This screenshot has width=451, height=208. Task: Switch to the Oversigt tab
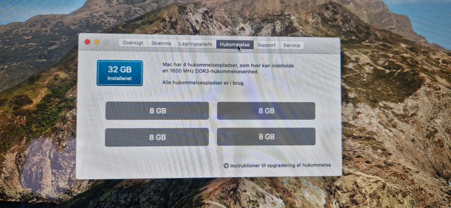(x=133, y=43)
